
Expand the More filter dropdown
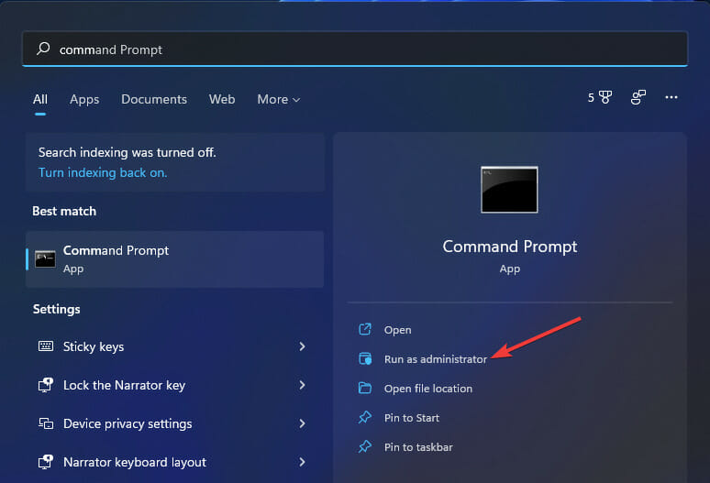click(x=278, y=99)
